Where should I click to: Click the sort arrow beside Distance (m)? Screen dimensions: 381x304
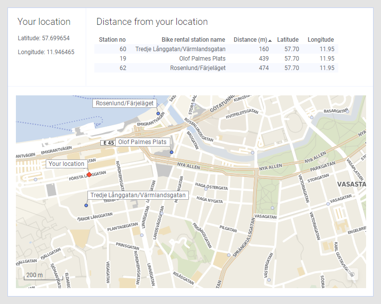(x=270, y=40)
